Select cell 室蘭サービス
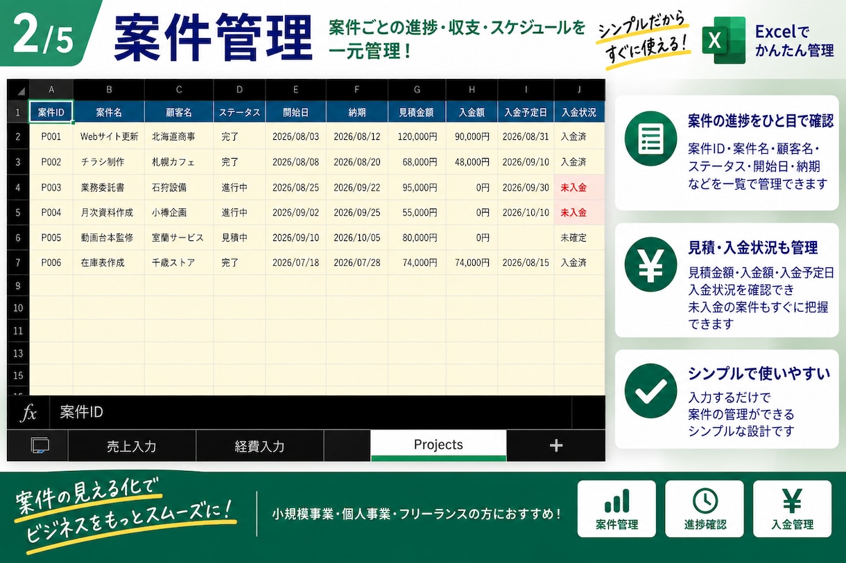Viewport: 846px width, 563px height. 179,238
